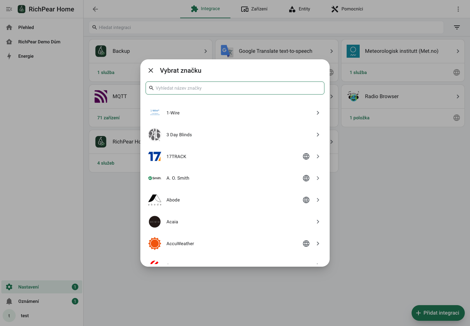Select 17TRACK brand name
Screen dimensions: 470x326
click(176, 156)
